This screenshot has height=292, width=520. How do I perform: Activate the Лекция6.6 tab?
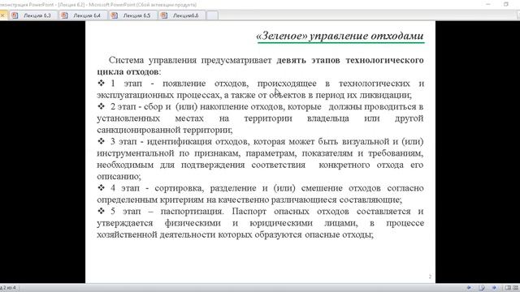[x=182, y=15]
